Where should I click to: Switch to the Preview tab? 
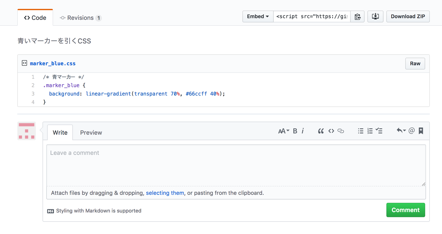(91, 133)
